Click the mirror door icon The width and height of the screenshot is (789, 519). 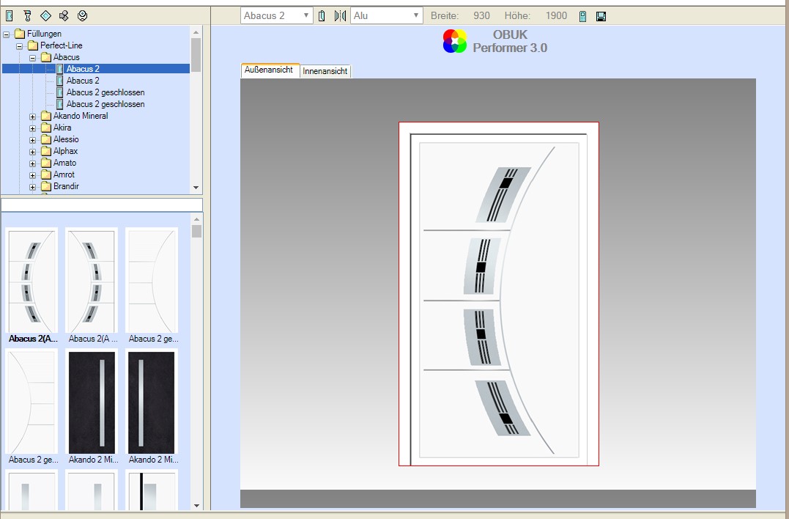(340, 15)
